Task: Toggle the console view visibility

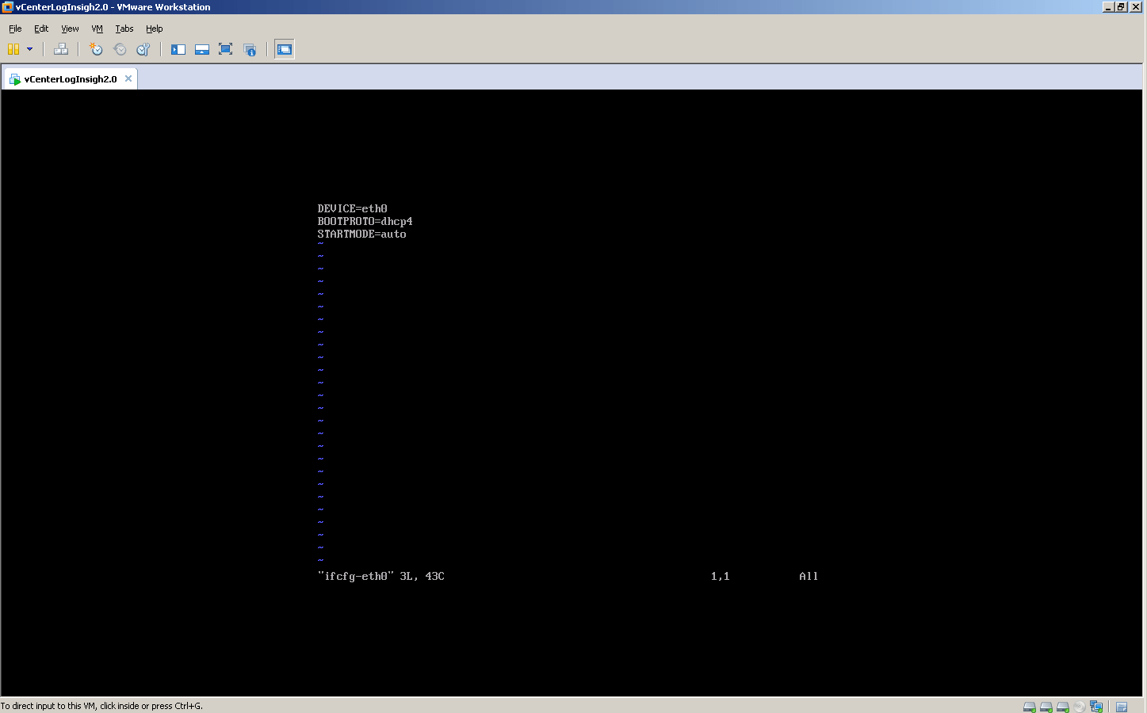Action: pyautogui.click(x=178, y=49)
